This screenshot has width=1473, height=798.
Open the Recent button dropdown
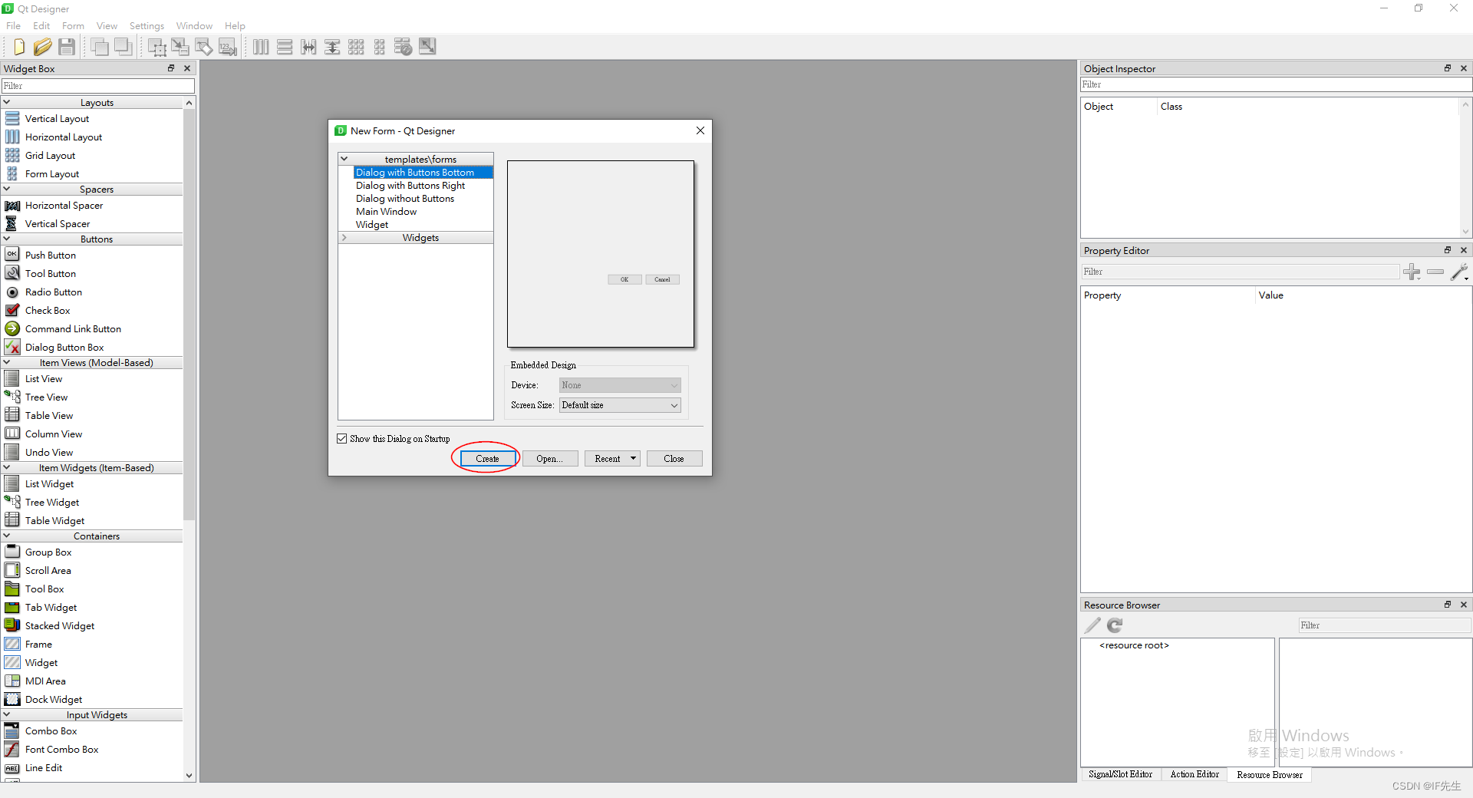click(x=633, y=459)
